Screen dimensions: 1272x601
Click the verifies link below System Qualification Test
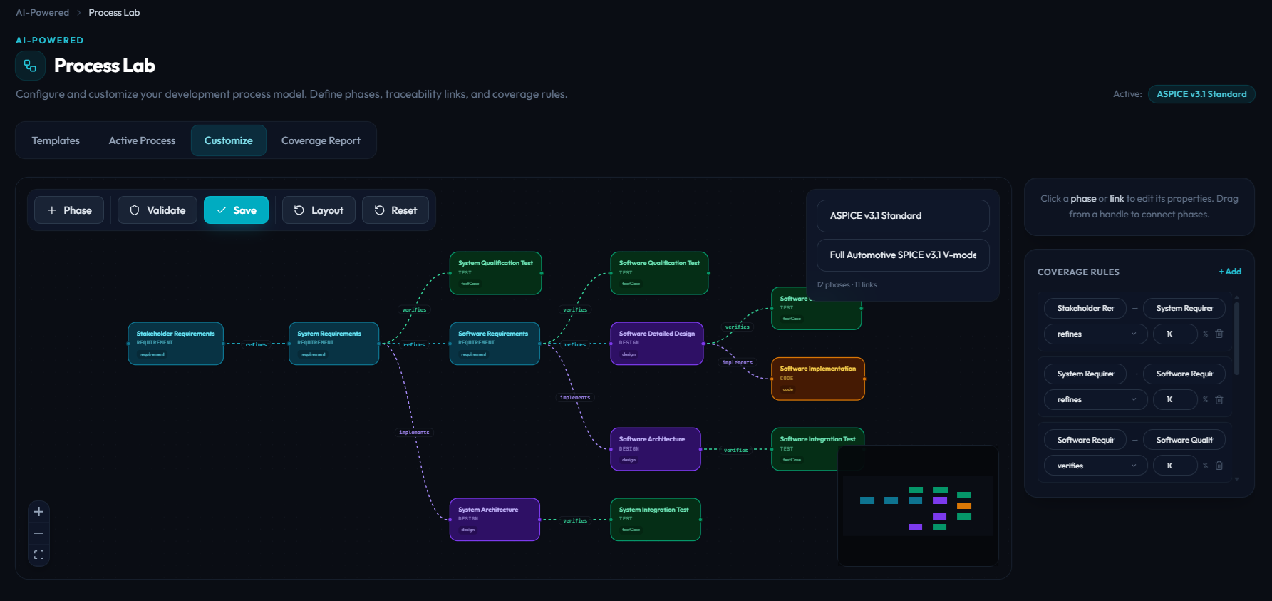pyautogui.click(x=414, y=309)
